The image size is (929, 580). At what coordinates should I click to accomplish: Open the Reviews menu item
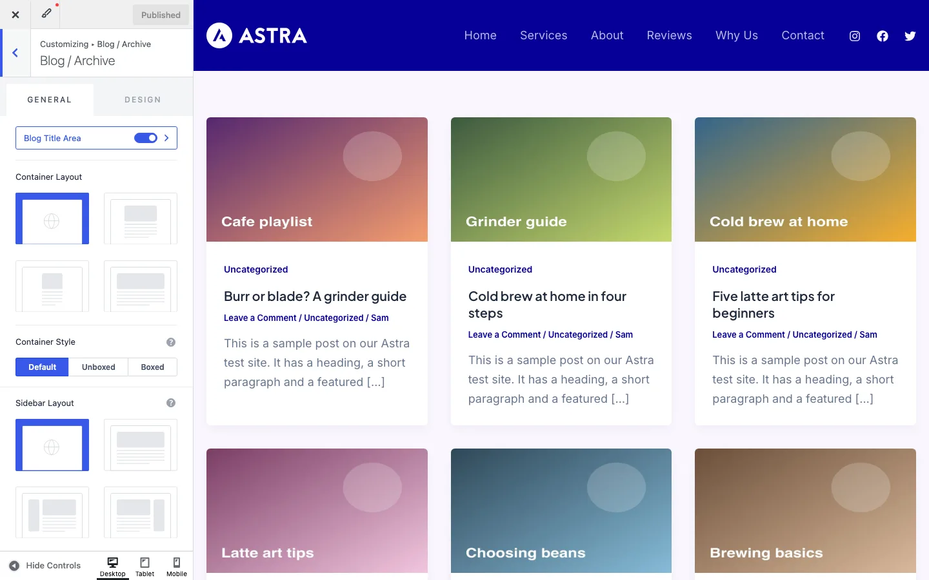pyautogui.click(x=670, y=35)
